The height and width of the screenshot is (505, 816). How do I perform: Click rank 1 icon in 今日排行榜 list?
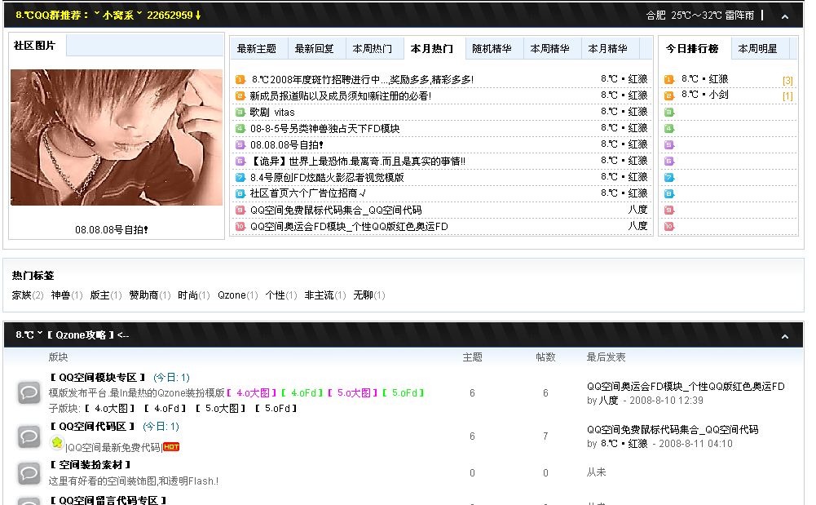[x=669, y=80]
